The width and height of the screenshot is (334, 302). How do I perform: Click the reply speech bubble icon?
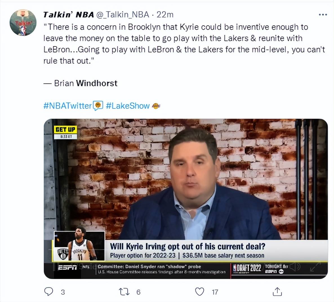pyautogui.click(x=48, y=292)
